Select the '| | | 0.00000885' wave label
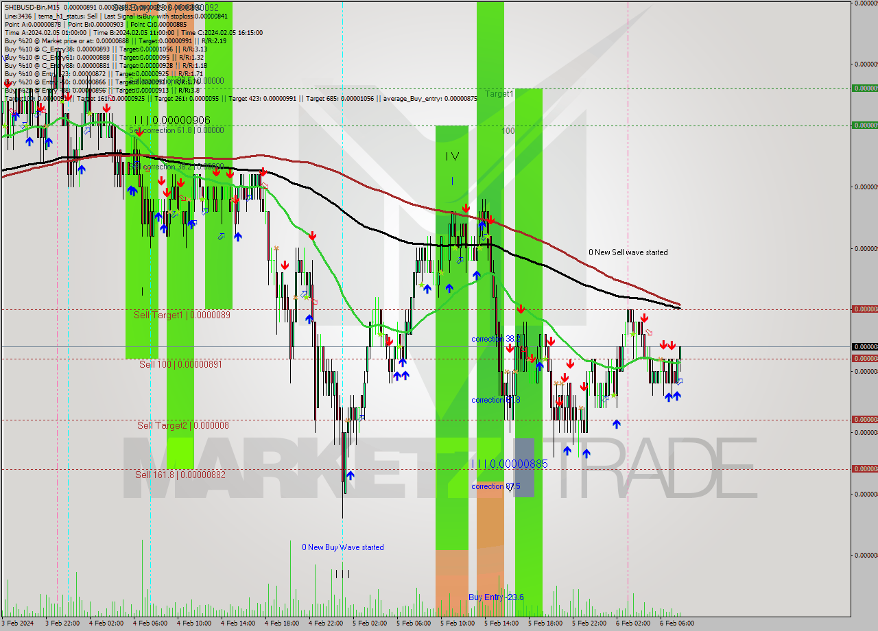Viewport: 878px width, 631px height. tap(510, 464)
